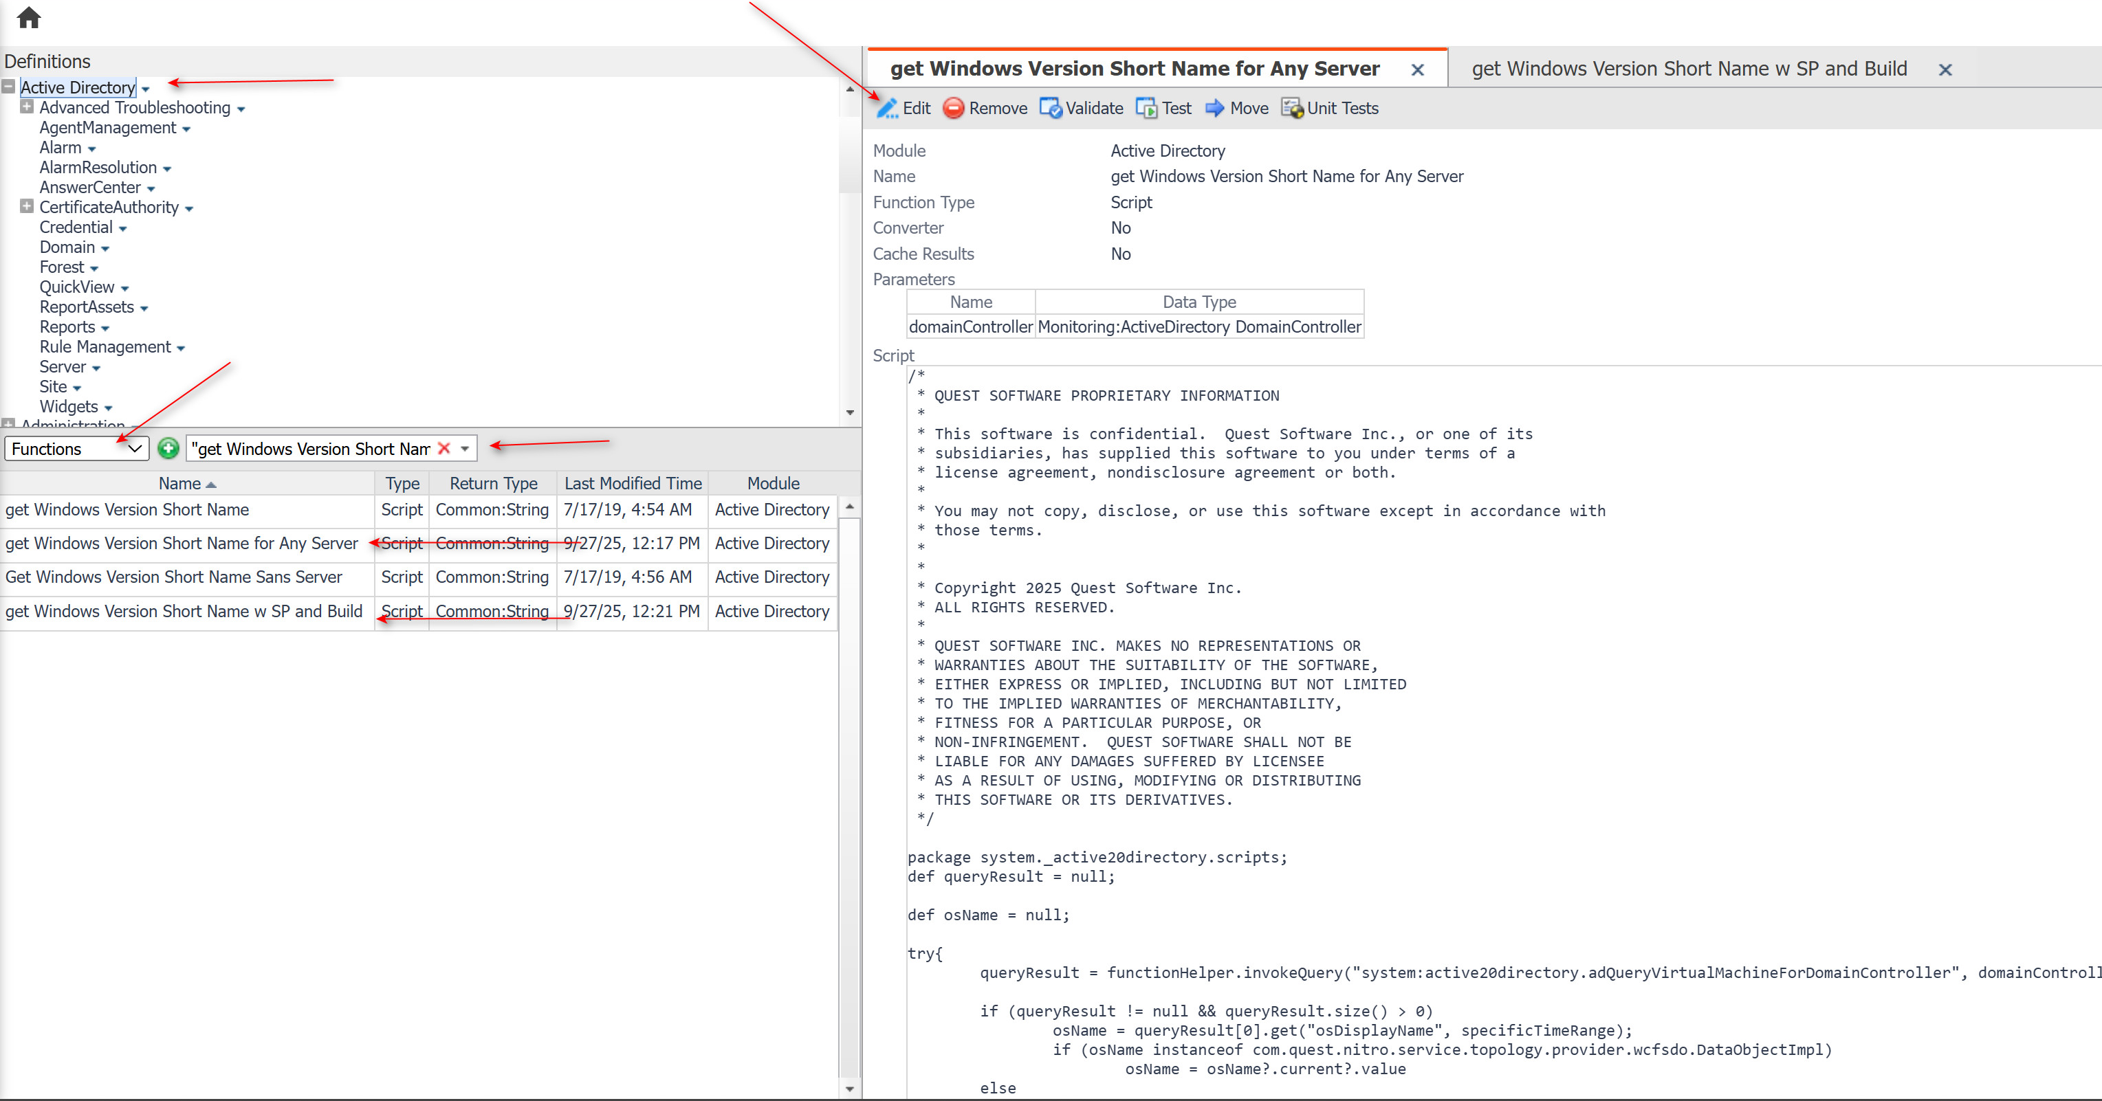
Task: Clear the search filter red X
Action: click(x=444, y=449)
